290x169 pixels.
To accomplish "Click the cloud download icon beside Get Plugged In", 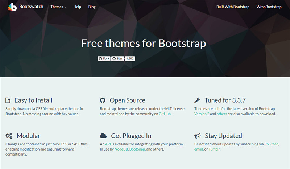I will click(103, 136).
